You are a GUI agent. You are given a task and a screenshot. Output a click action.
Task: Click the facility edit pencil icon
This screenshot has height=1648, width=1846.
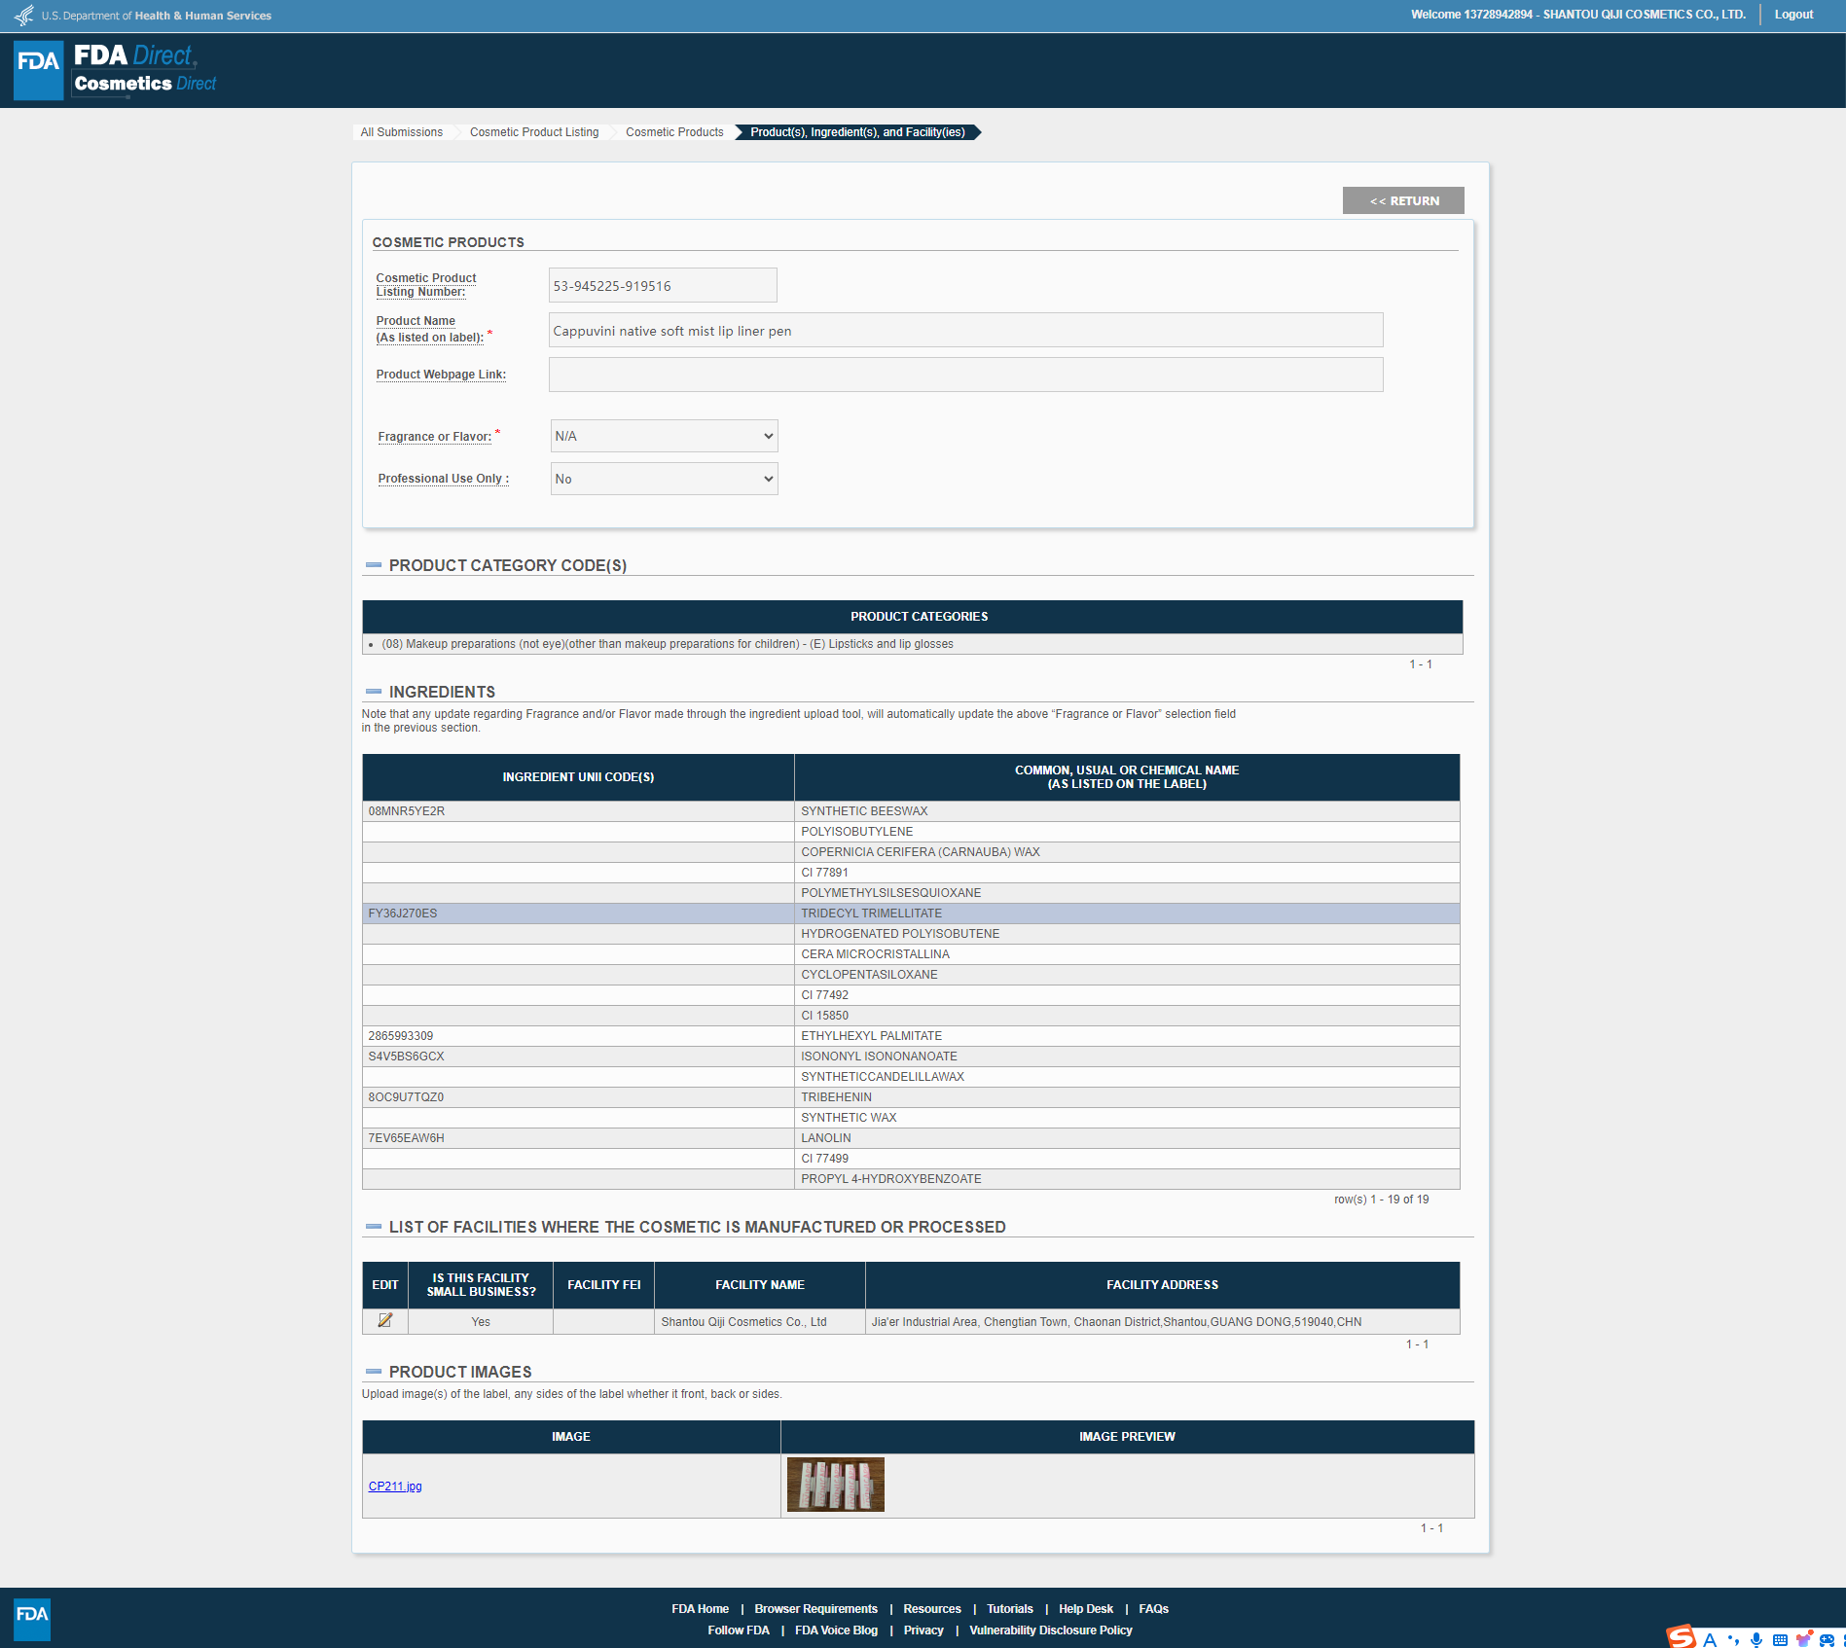(384, 1320)
